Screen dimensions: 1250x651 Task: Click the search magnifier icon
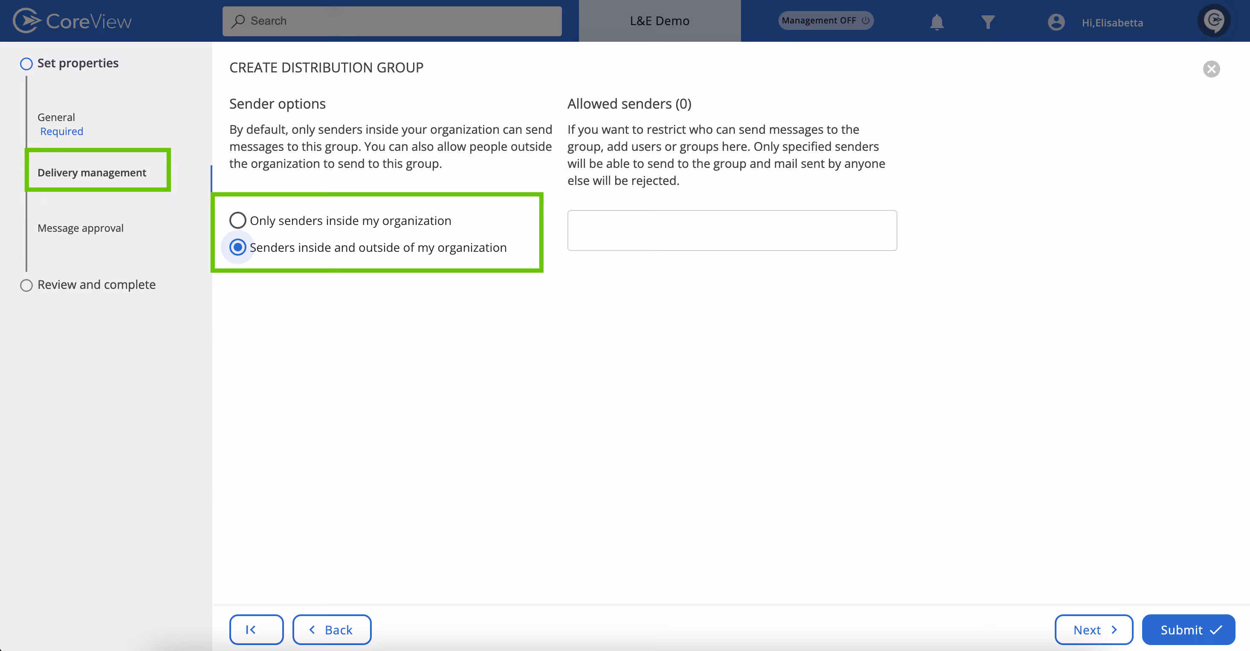point(238,21)
